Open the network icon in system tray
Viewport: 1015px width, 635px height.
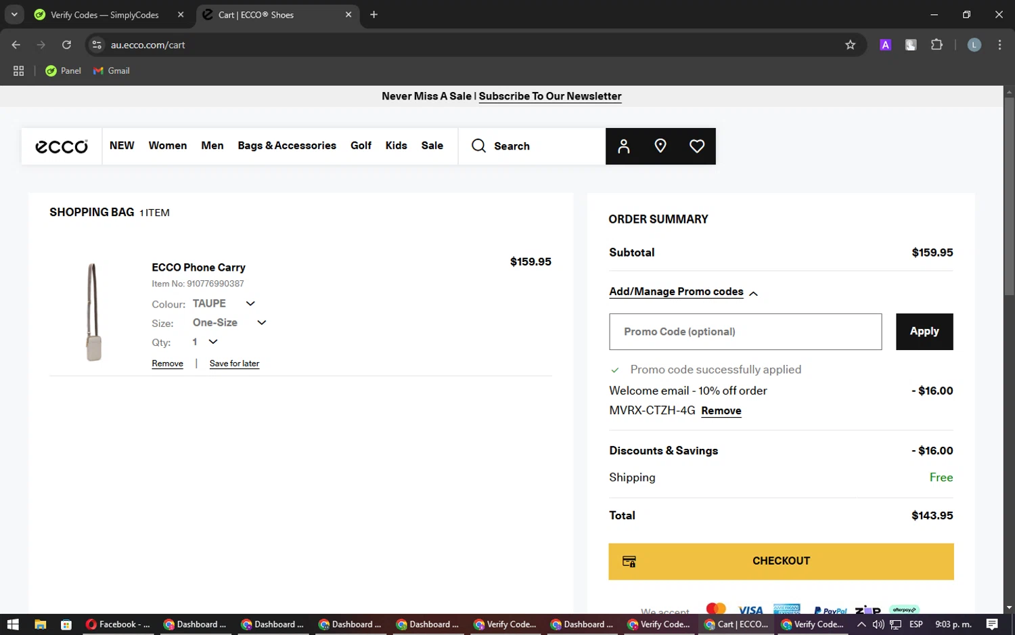895,624
